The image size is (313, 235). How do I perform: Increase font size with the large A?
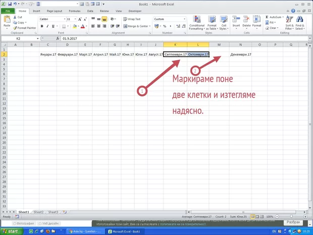tap(80, 19)
